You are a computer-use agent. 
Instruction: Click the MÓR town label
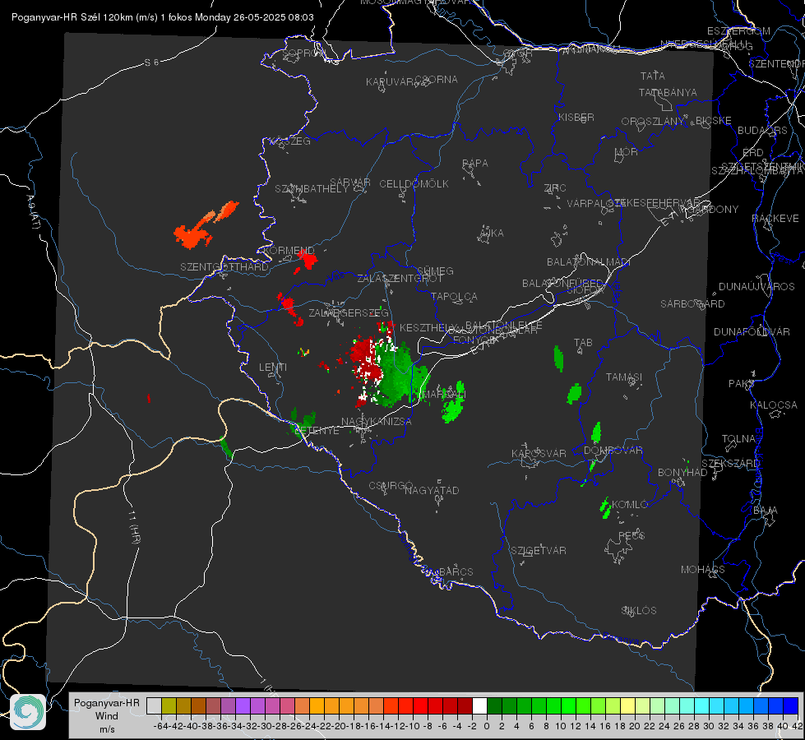click(x=627, y=152)
